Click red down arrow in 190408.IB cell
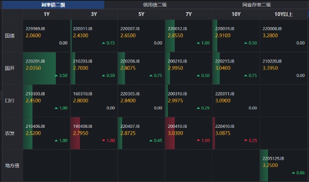 [103, 140]
